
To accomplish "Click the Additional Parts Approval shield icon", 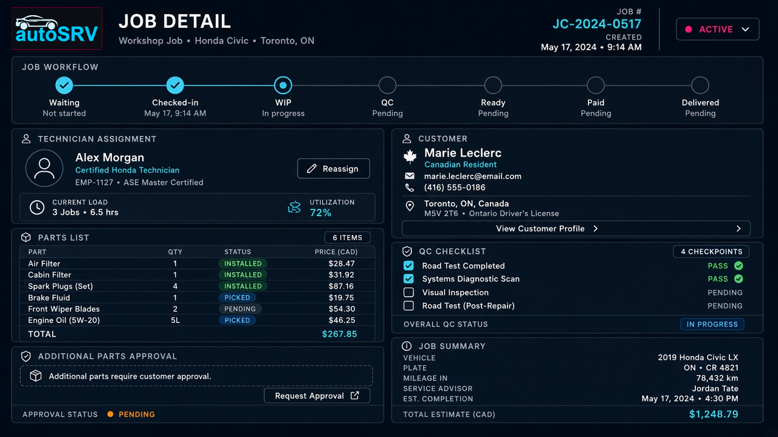I will (26, 356).
